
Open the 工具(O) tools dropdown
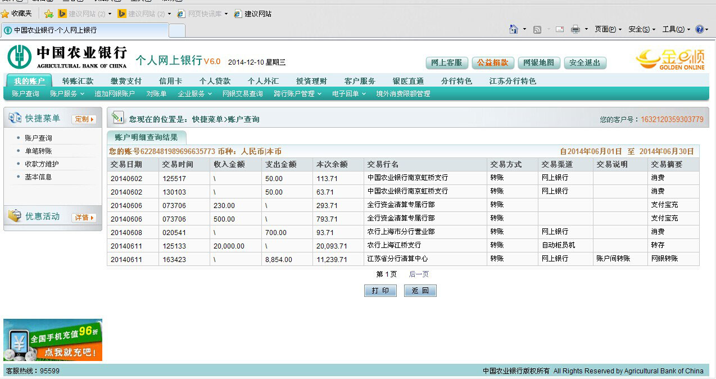pyautogui.click(x=676, y=29)
